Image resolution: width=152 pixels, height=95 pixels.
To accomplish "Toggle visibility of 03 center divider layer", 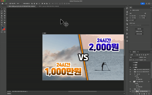I will (x=130, y=82).
